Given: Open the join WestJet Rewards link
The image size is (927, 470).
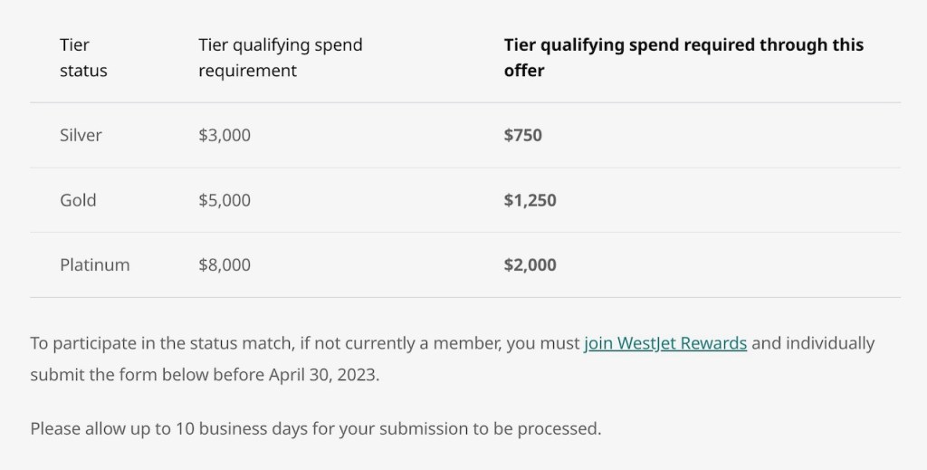Looking at the screenshot, I should (x=665, y=343).
